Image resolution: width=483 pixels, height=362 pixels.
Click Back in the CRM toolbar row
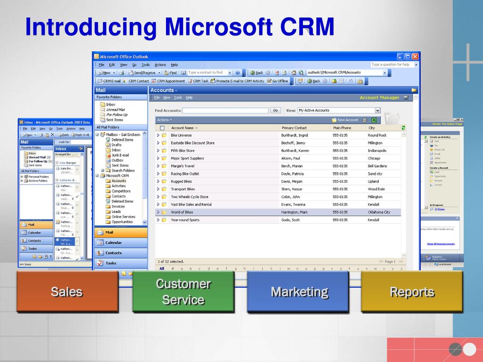[314, 81]
